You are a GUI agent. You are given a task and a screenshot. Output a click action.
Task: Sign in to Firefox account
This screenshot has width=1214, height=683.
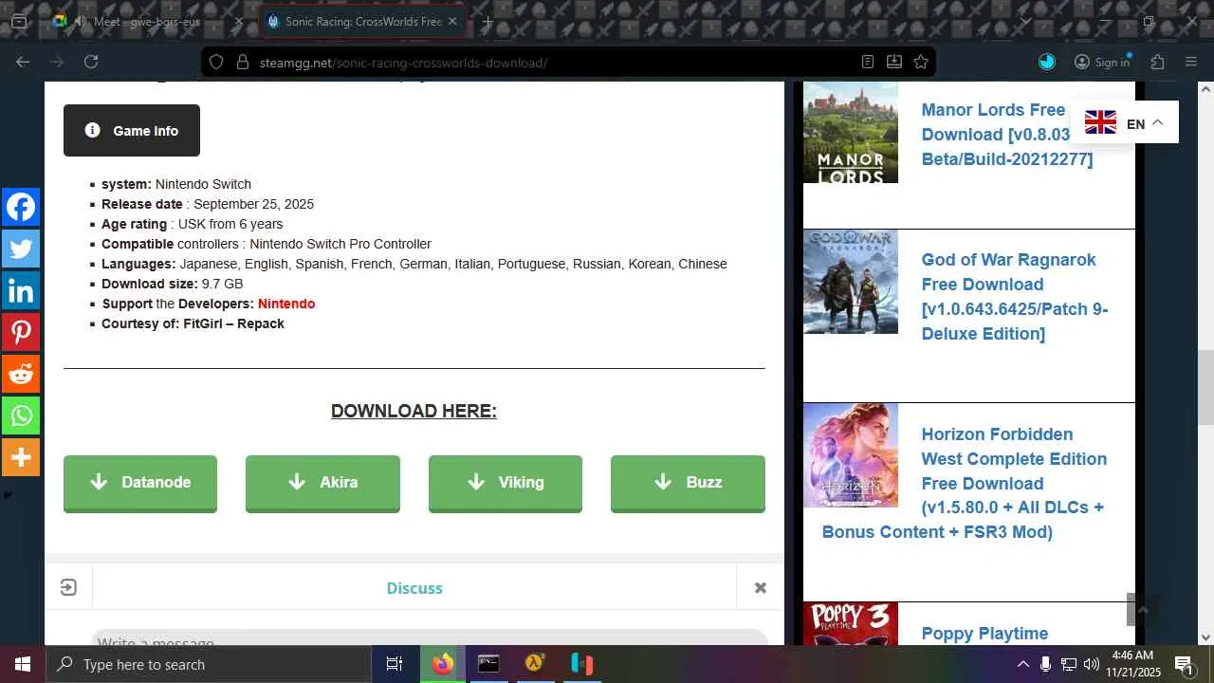click(1102, 62)
